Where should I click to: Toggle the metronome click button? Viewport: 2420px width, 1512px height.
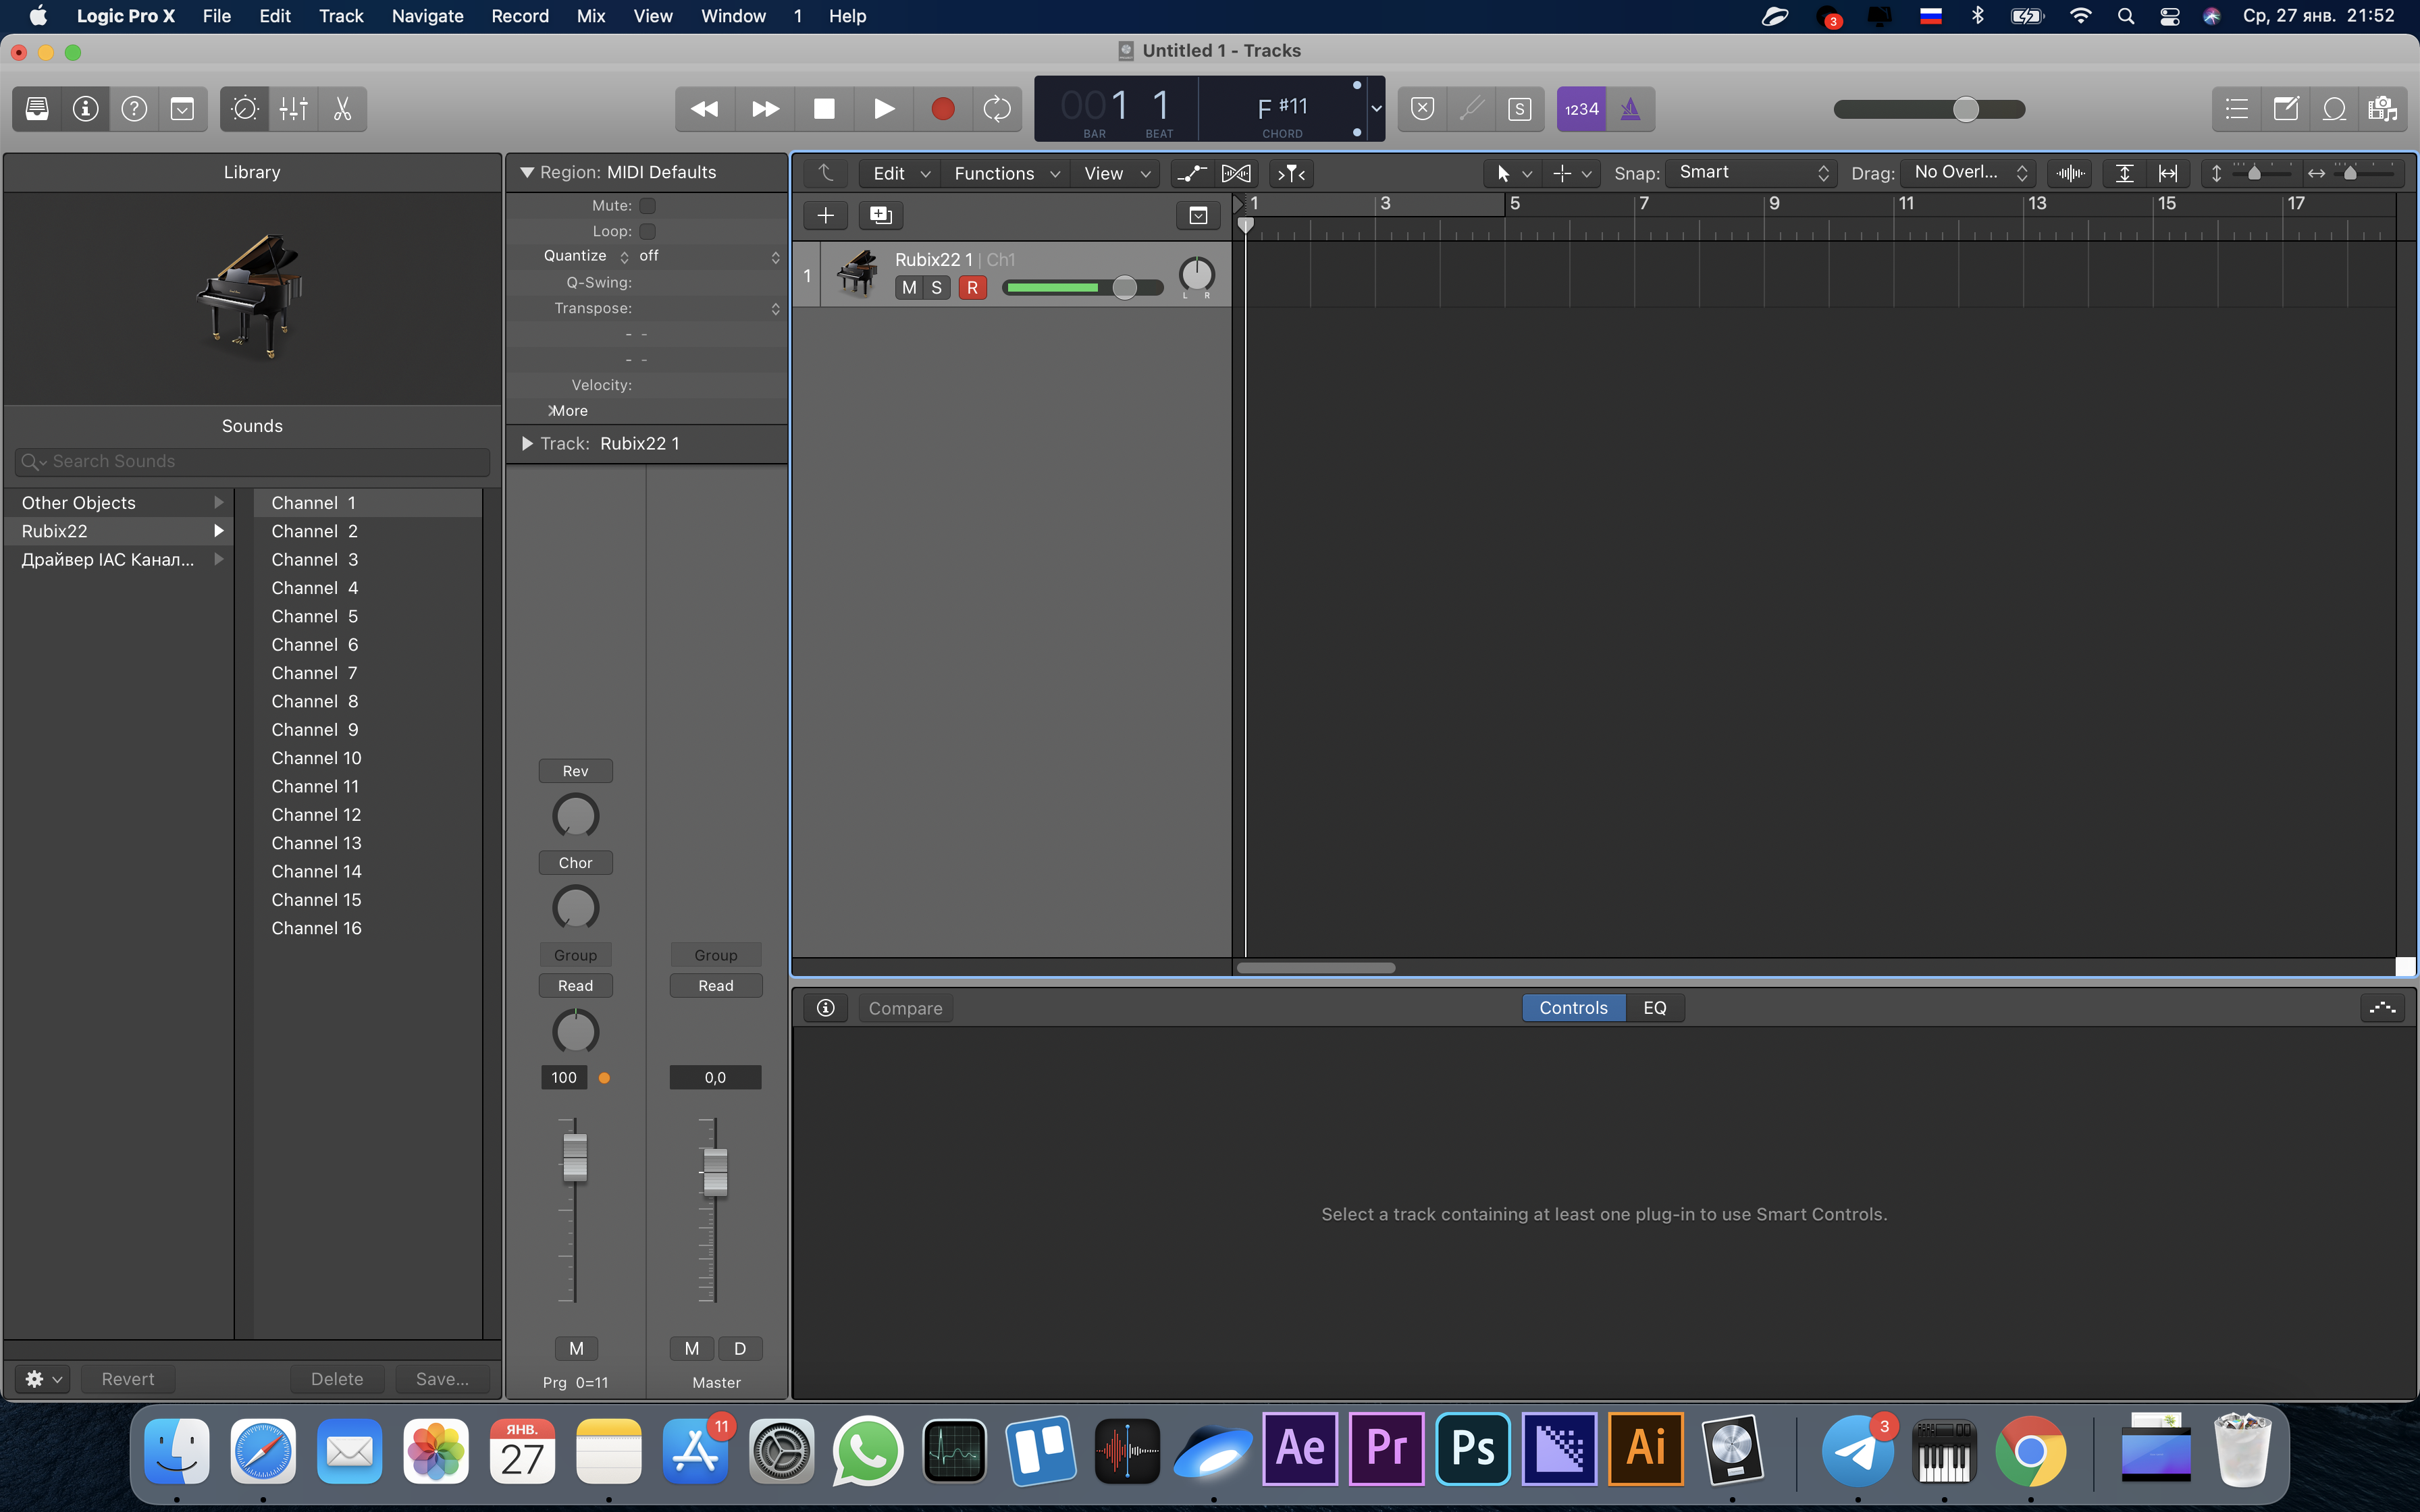[1630, 109]
